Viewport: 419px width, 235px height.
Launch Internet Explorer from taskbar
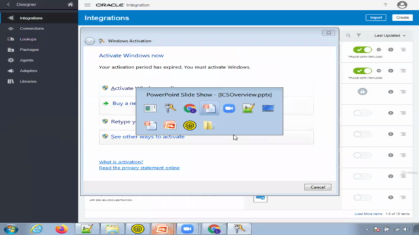37,229
